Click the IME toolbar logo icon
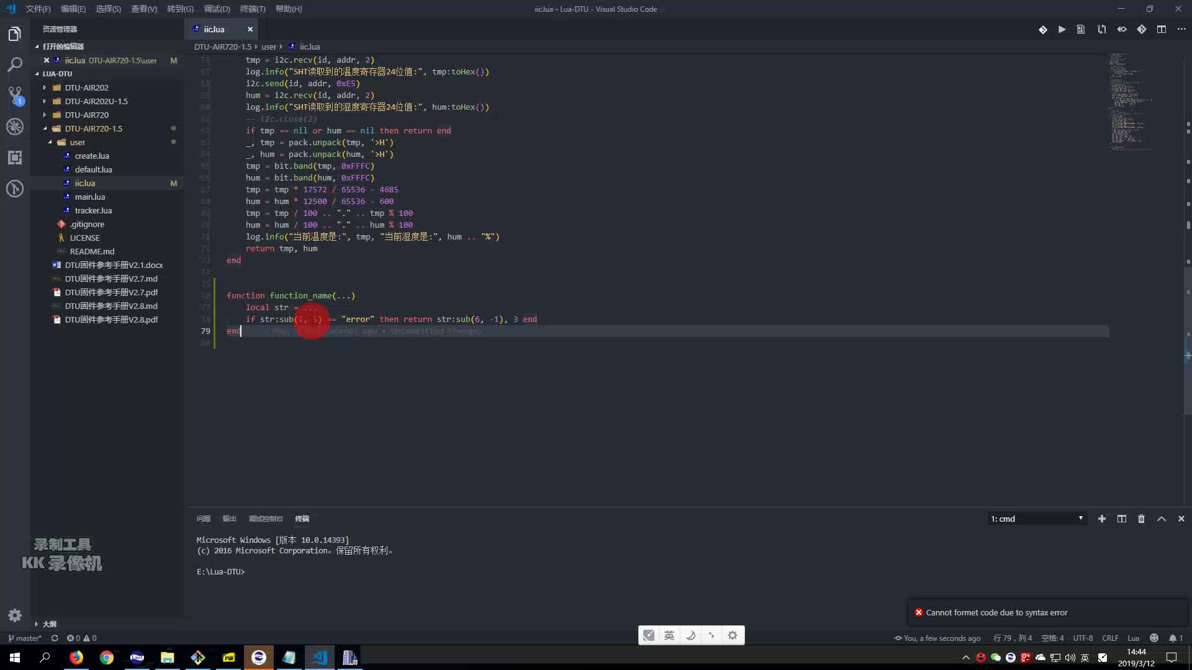1192x670 pixels. [x=649, y=635]
